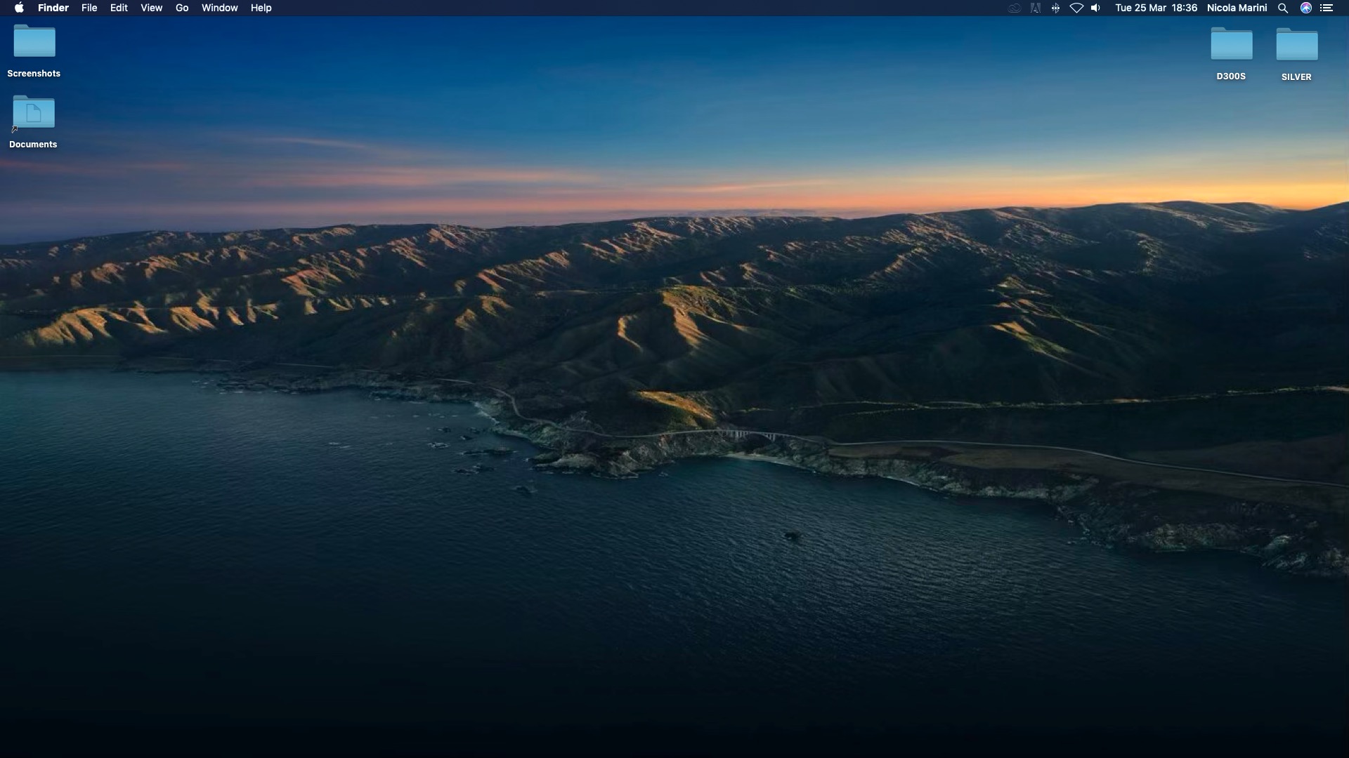
Task: Click the D300S folder name label
Action: tap(1231, 77)
